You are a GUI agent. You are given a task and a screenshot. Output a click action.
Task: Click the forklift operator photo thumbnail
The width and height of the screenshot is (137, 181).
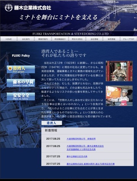(119, 71)
